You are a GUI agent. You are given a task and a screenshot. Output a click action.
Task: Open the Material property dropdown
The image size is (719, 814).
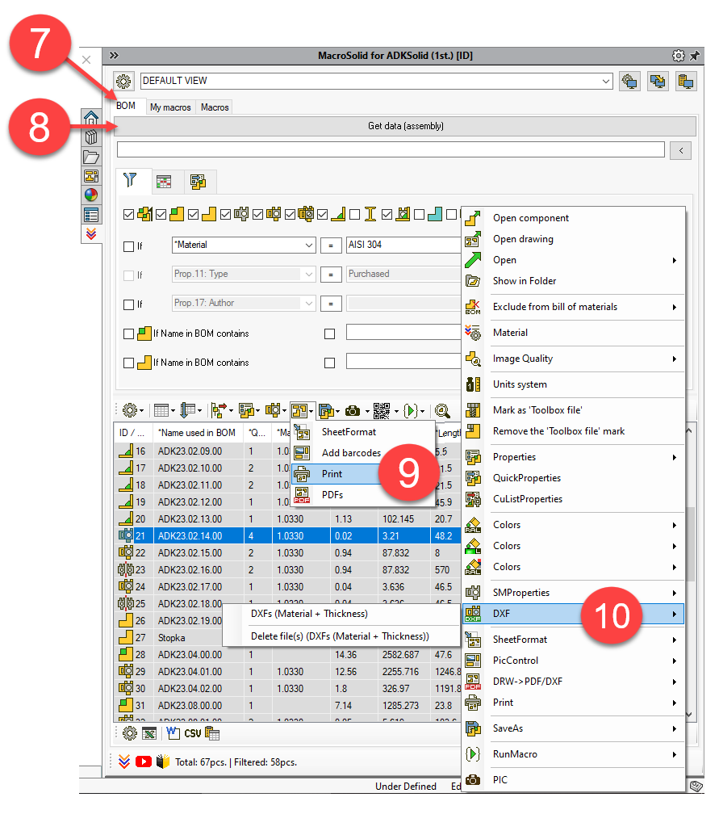(x=308, y=245)
